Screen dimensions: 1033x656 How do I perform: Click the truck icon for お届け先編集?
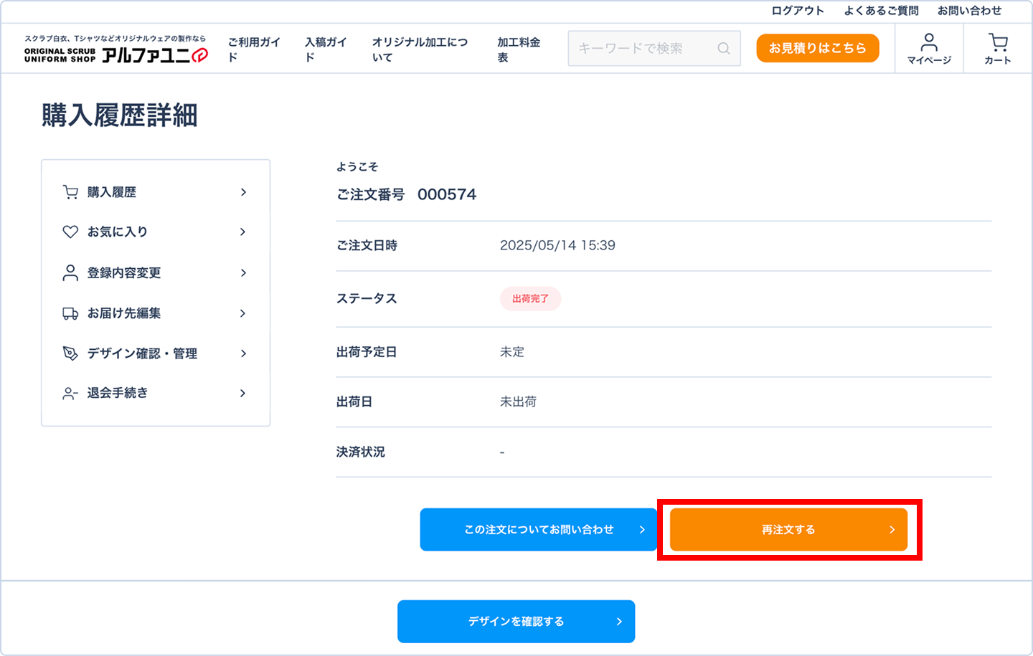[70, 313]
